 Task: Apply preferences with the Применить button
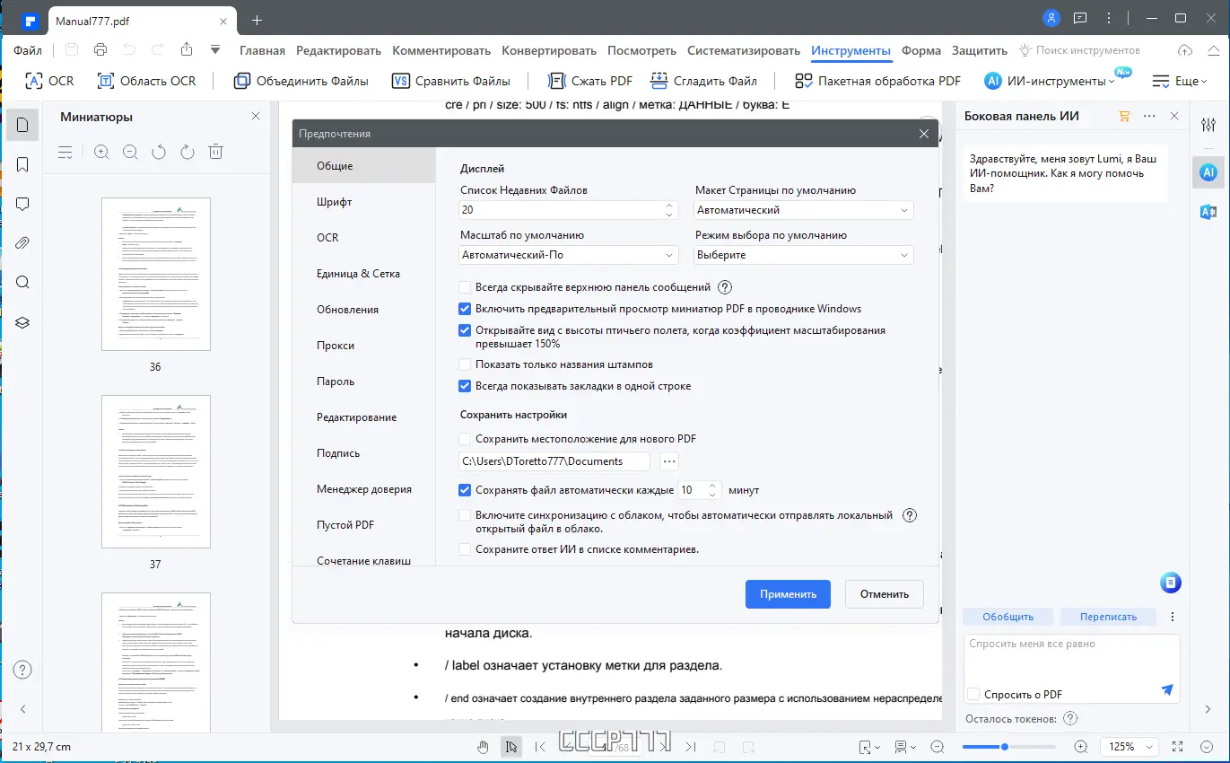(787, 593)
